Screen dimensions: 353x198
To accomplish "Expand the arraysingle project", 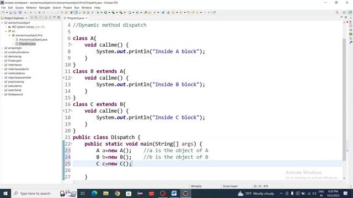I will 2,48.
